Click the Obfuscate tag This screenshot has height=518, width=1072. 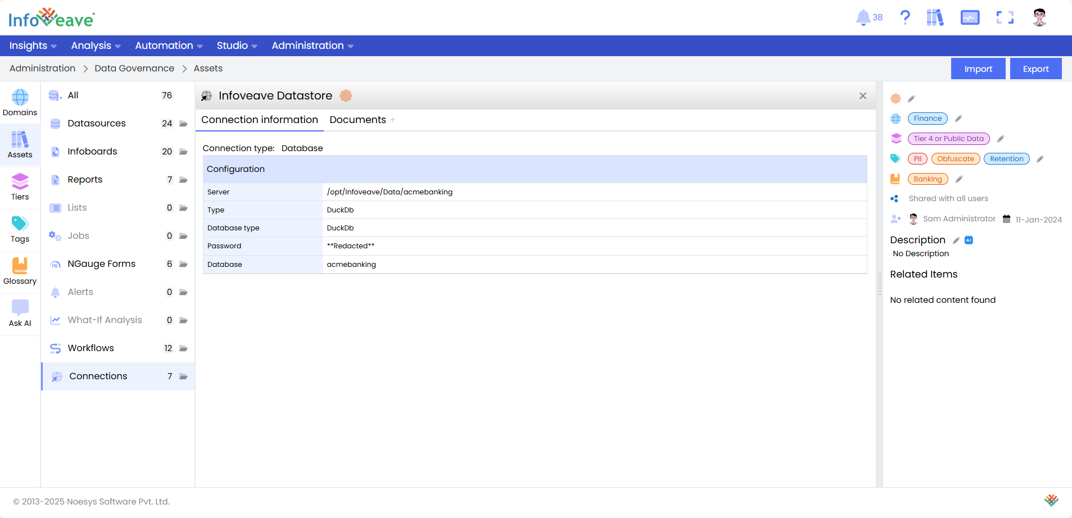click(x=955, y=159)
